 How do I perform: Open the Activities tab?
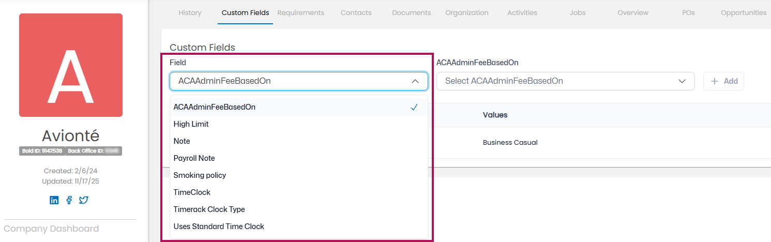522,13
